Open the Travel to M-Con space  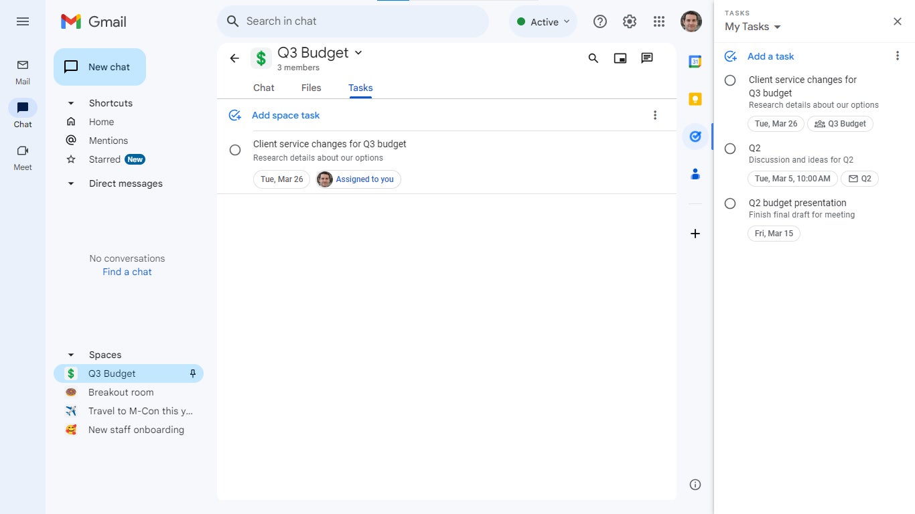pos(129,411)
